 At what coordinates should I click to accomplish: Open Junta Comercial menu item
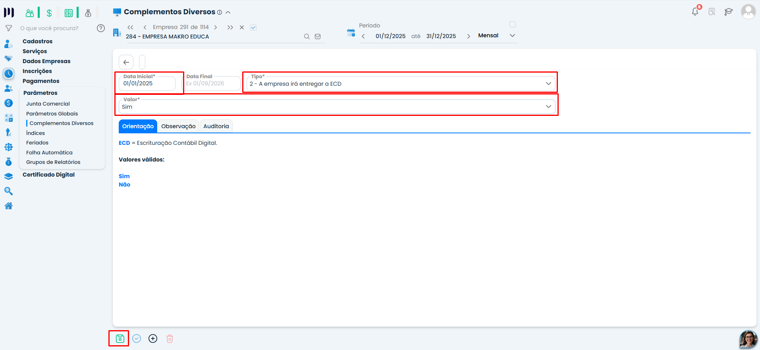point(48,104)
